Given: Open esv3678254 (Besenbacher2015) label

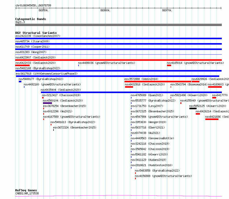Looking at the screenshot, I should 65,106.
